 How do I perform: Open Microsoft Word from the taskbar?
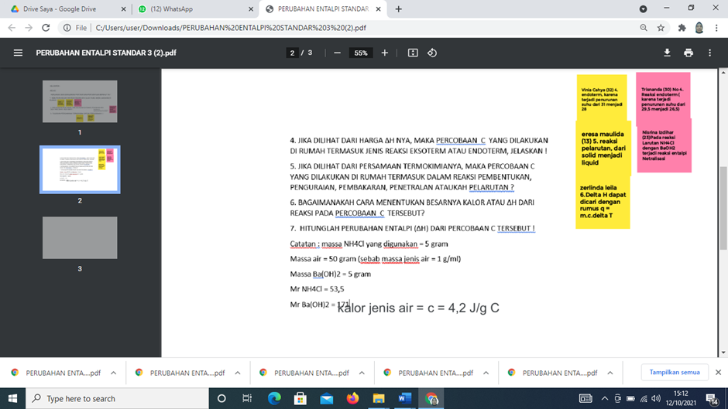(404, 398)
